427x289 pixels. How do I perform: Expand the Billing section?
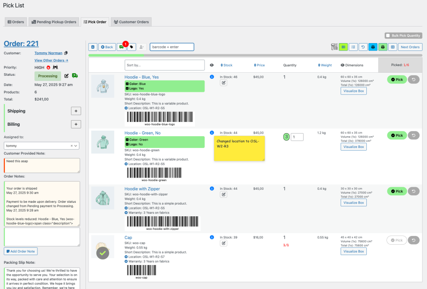(x=75, y=124)
